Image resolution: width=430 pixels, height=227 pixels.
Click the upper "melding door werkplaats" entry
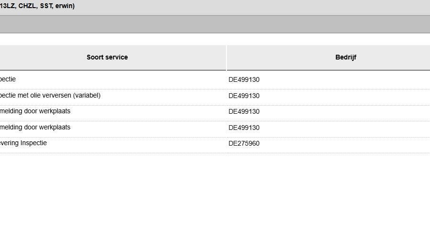(35, 111)
